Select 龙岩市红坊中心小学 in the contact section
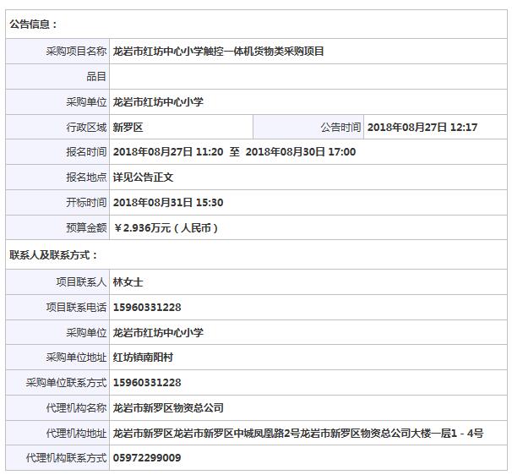The height and width of the screenshot is (475, 512). pyautogui.click(x=158, y=332)
